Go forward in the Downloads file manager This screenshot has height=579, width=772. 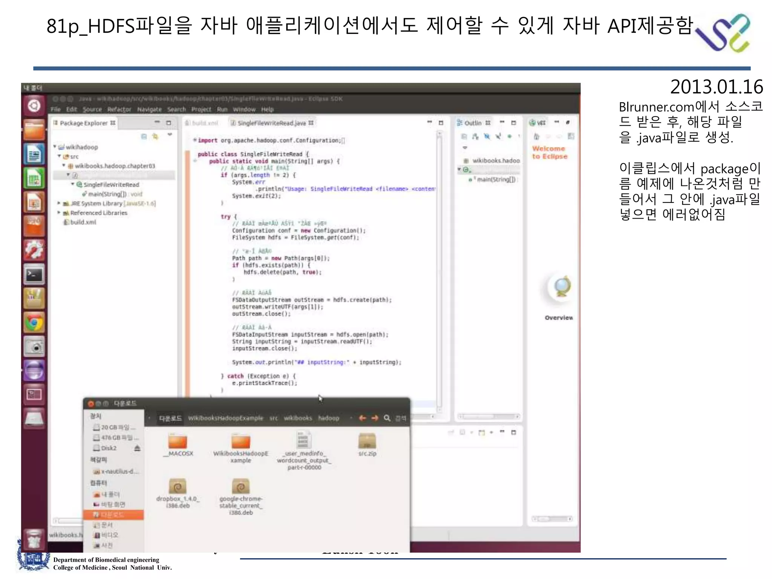tap(375, 418)
